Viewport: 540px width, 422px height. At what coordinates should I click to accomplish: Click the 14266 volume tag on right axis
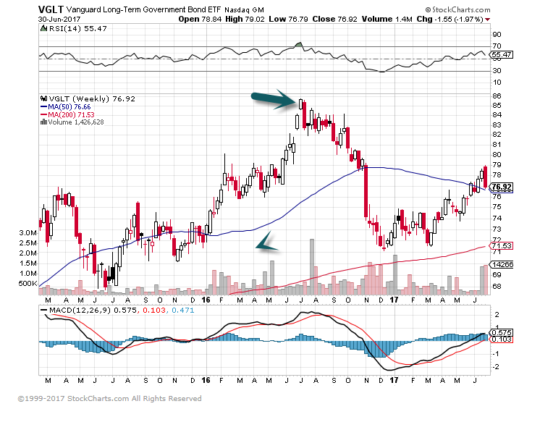[x=502, y=265]
